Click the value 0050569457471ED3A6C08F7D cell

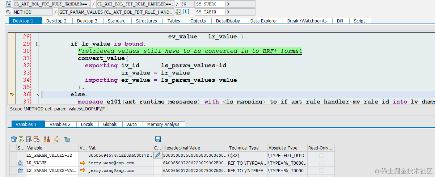coord(120,155)
